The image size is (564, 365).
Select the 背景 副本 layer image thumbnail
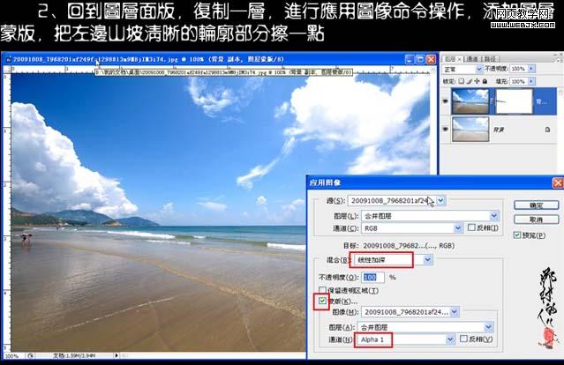(470, 101)
